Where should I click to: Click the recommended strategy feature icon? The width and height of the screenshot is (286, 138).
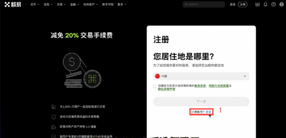54,117
